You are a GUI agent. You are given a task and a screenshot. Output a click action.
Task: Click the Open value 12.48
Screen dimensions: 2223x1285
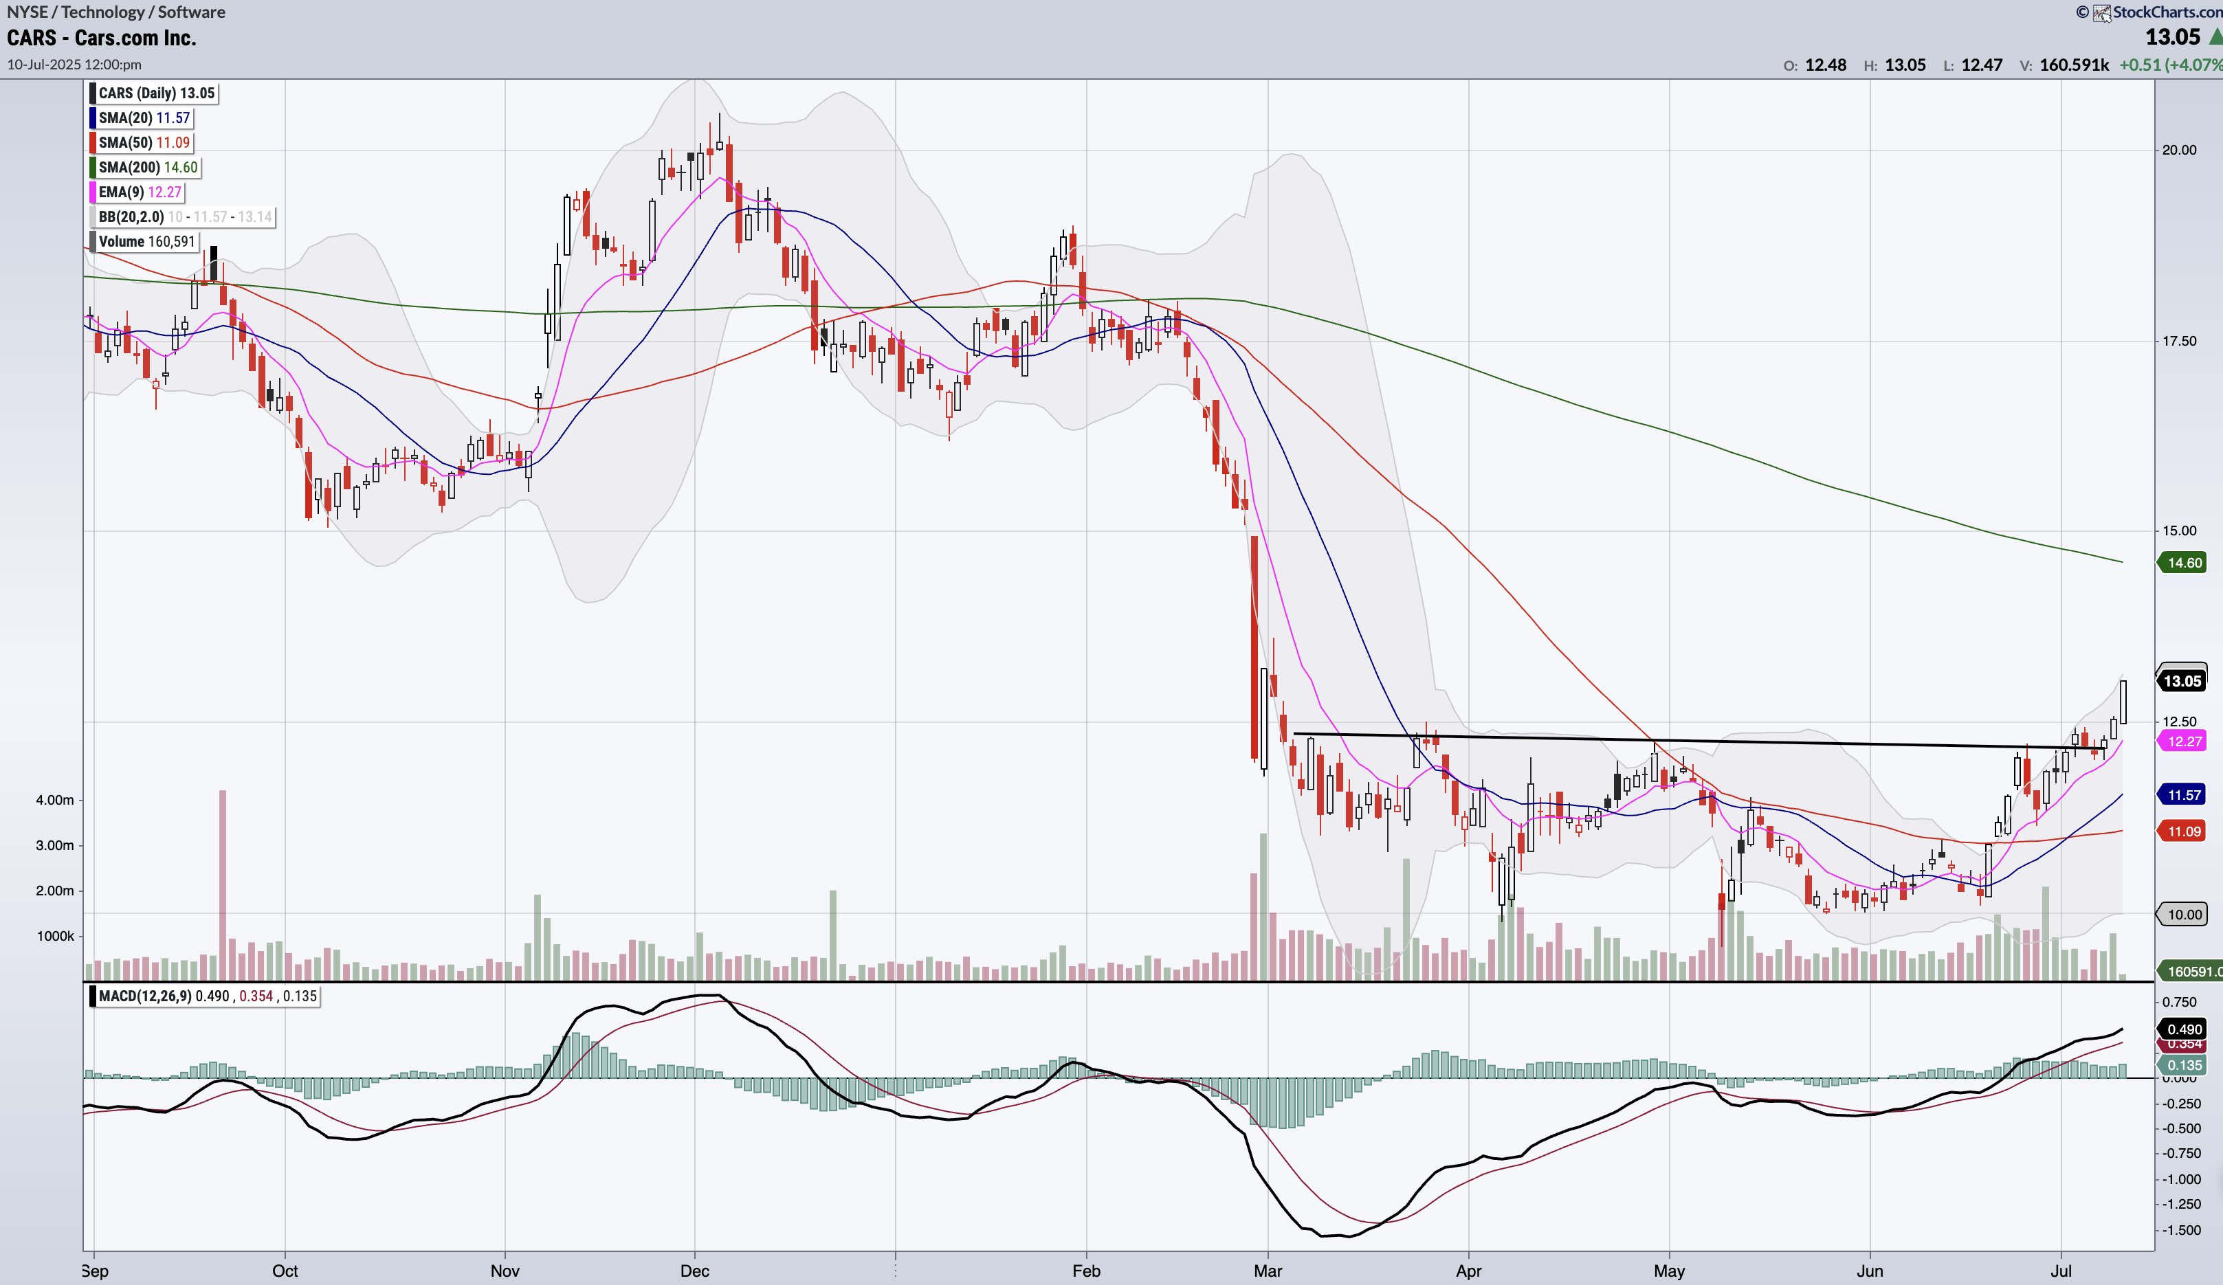(1825, 65)
